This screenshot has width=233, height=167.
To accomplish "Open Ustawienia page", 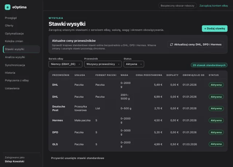I will coord(12,88).
